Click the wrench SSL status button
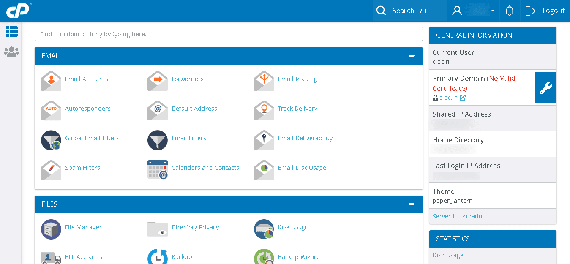The height and width of the screenshot is (264, 570). (546, 87)
